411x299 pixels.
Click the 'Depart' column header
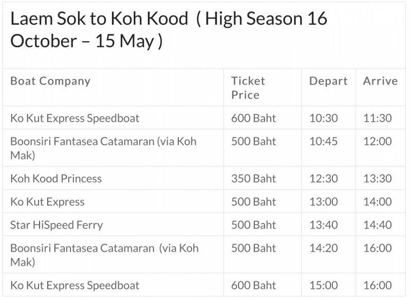coord(328,81)
